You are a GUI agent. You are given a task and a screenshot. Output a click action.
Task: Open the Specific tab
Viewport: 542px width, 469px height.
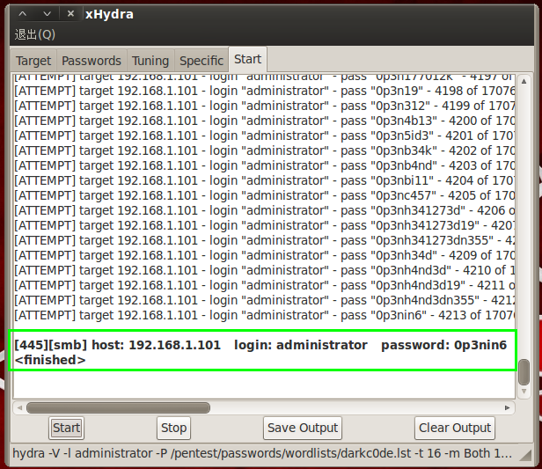coord(201,61)
